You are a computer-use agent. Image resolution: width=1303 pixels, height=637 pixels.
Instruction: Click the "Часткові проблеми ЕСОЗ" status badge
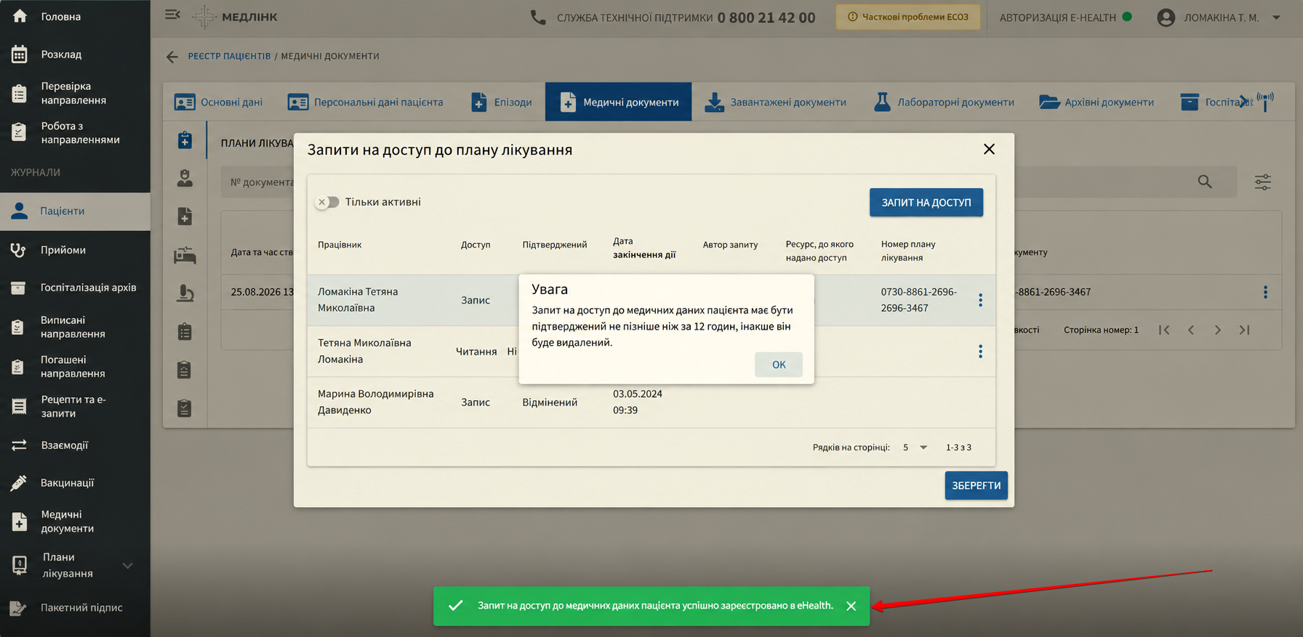[x=908, y=17]
